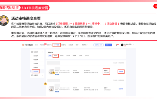The height and width of the screenshot is (99, 157).
Task: Open 活动详情 for the 投稿中 order
Action: pos(121,89)
